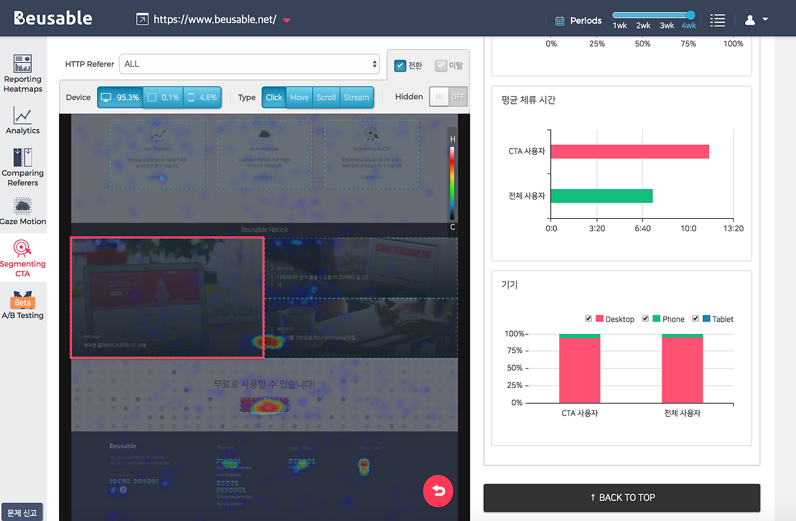Image resolution: width=796 pixels, height=521 pixels.
Task: Open the list menu icon in header
Action: pos(718,20)
